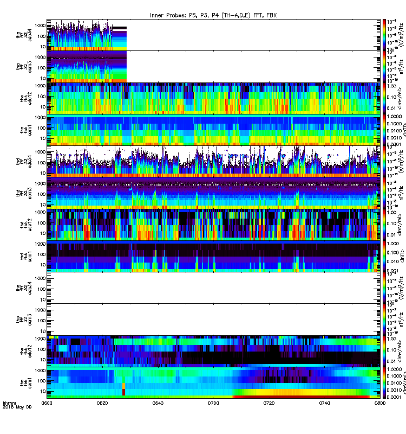Click the "the fff 32 scm3" panel label
Image resolution: width=406 pixels, height=434 pixels.
point(24,320)
